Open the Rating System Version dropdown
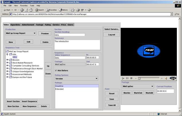Screen dimensions: 182x116 (96, 79)
